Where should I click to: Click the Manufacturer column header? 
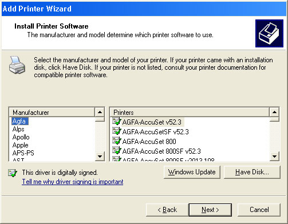coord(52,113)
